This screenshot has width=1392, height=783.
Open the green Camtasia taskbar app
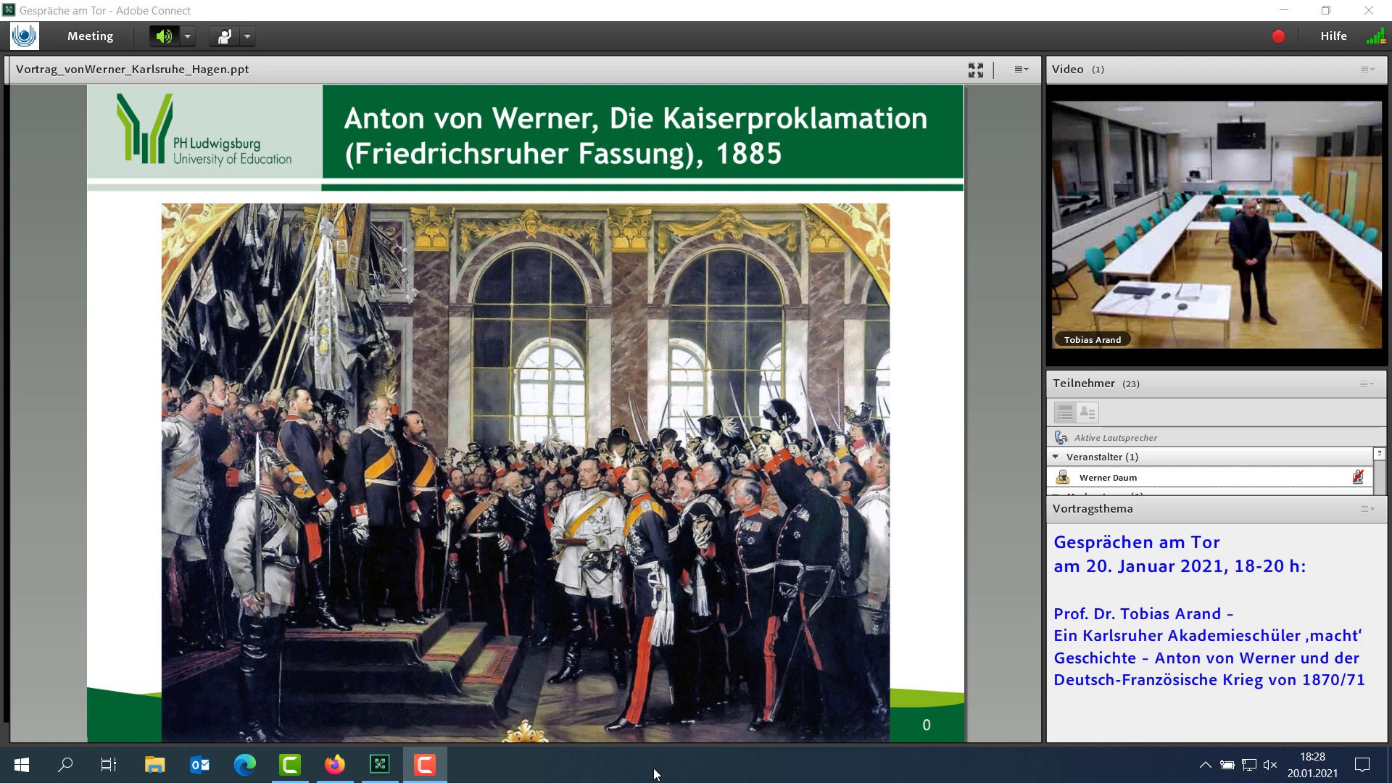(290, 764)
